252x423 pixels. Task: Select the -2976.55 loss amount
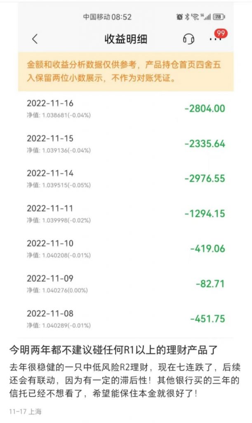[205, 178]
